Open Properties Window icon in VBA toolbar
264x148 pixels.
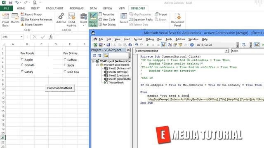click(175, 45)
